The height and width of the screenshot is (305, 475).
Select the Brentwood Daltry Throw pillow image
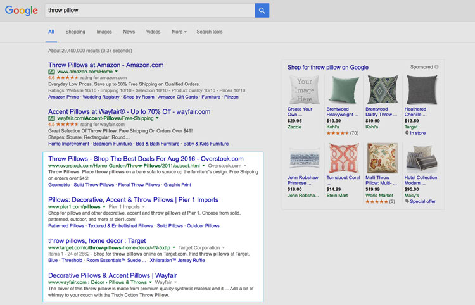(383, 90)
